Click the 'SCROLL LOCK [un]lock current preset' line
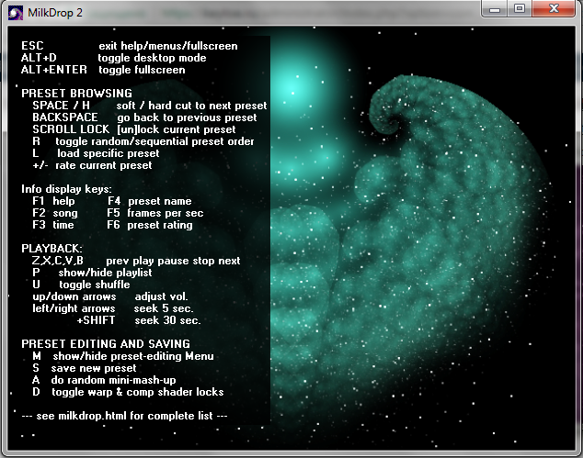Viewport: 583px width, 458px height. 133,129
